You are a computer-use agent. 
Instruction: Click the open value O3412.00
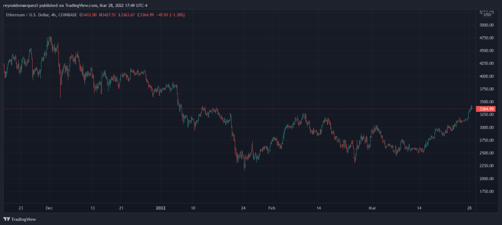[x=88, y=15]
